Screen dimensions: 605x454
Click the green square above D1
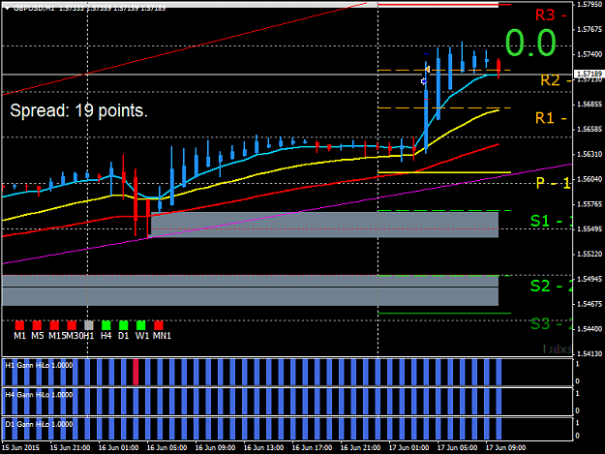[x=124, y=325]
